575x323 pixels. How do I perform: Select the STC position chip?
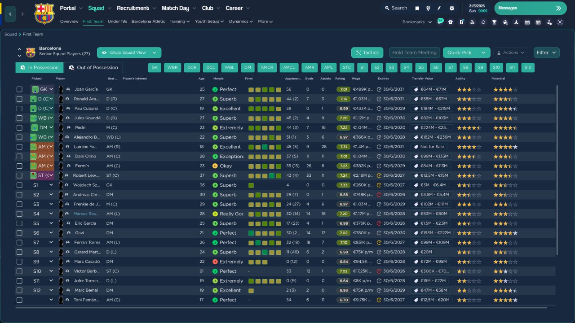pos(346,68)
